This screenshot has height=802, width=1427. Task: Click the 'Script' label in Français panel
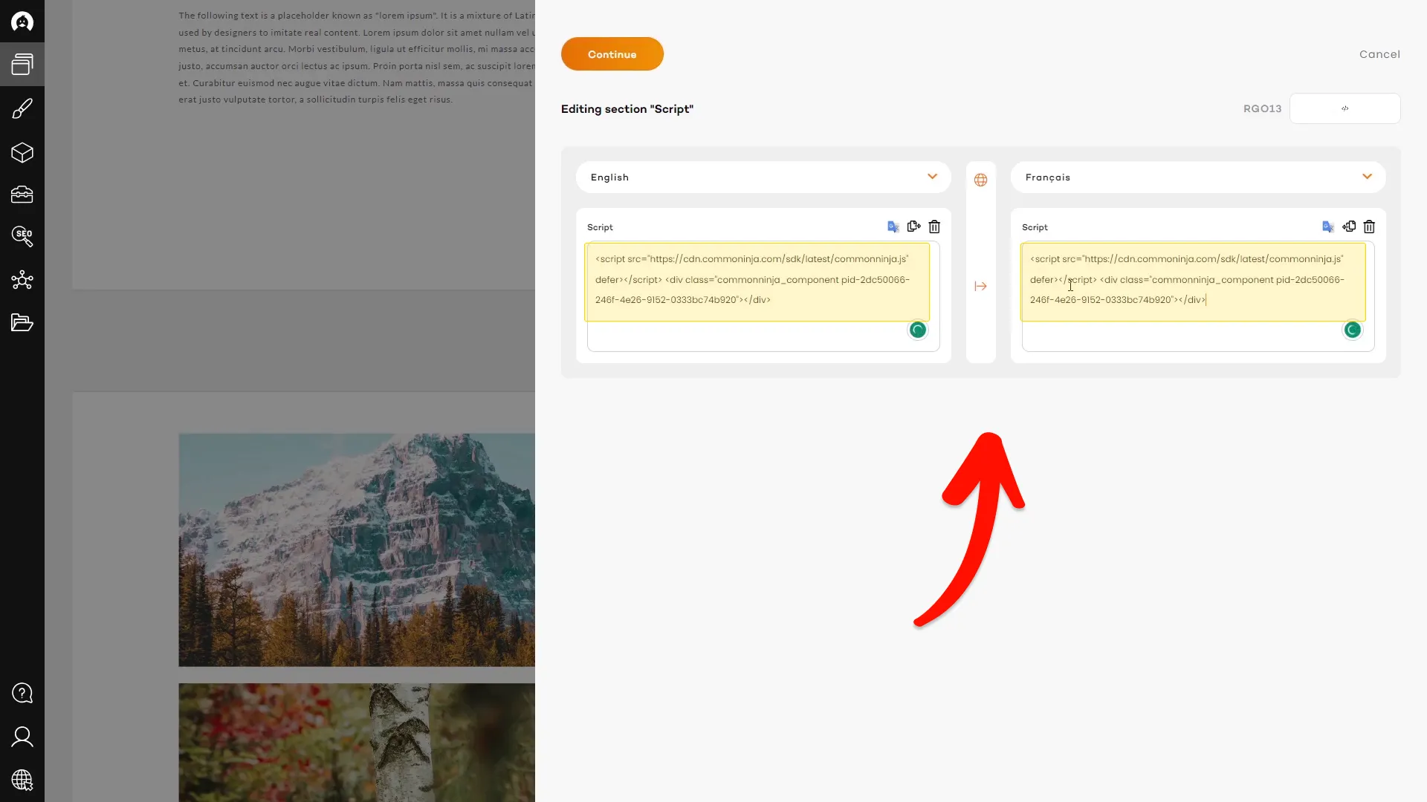[x=1035, y=227]
